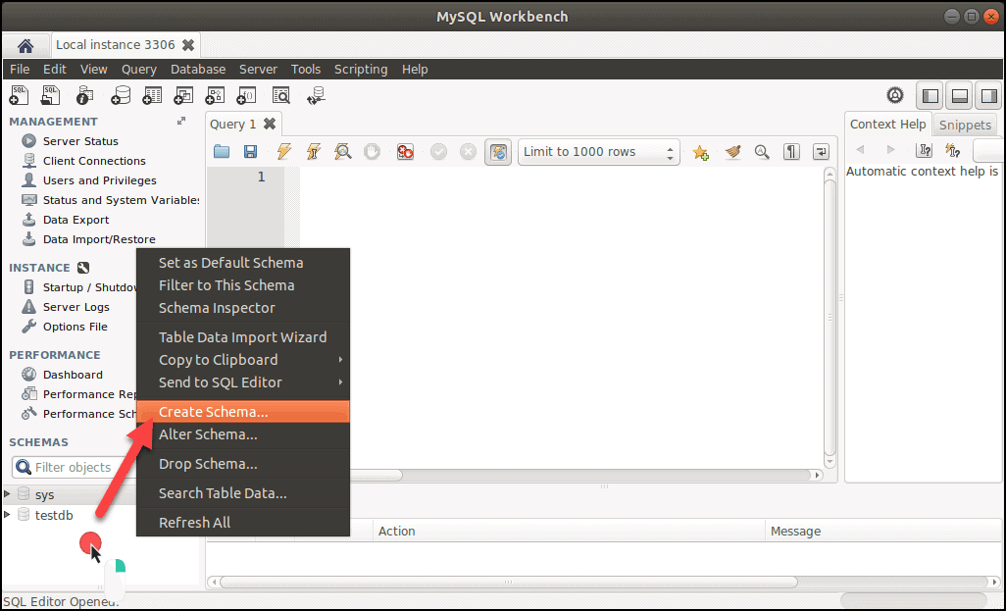Toggle the right sidebar panel visibility
Image resolution: width=1006 pixels, height=611 pixels.
[988, 95]
